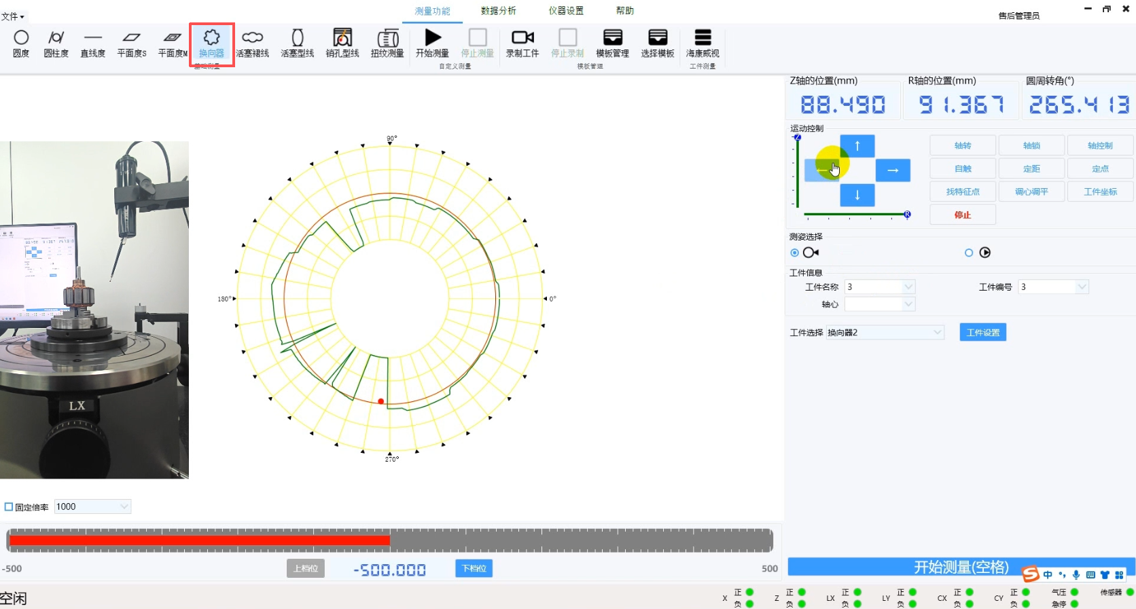The width and height of the screenshot is (1136, 609).
Task: Move axis up with the up arrow
Action: [857, 146]
